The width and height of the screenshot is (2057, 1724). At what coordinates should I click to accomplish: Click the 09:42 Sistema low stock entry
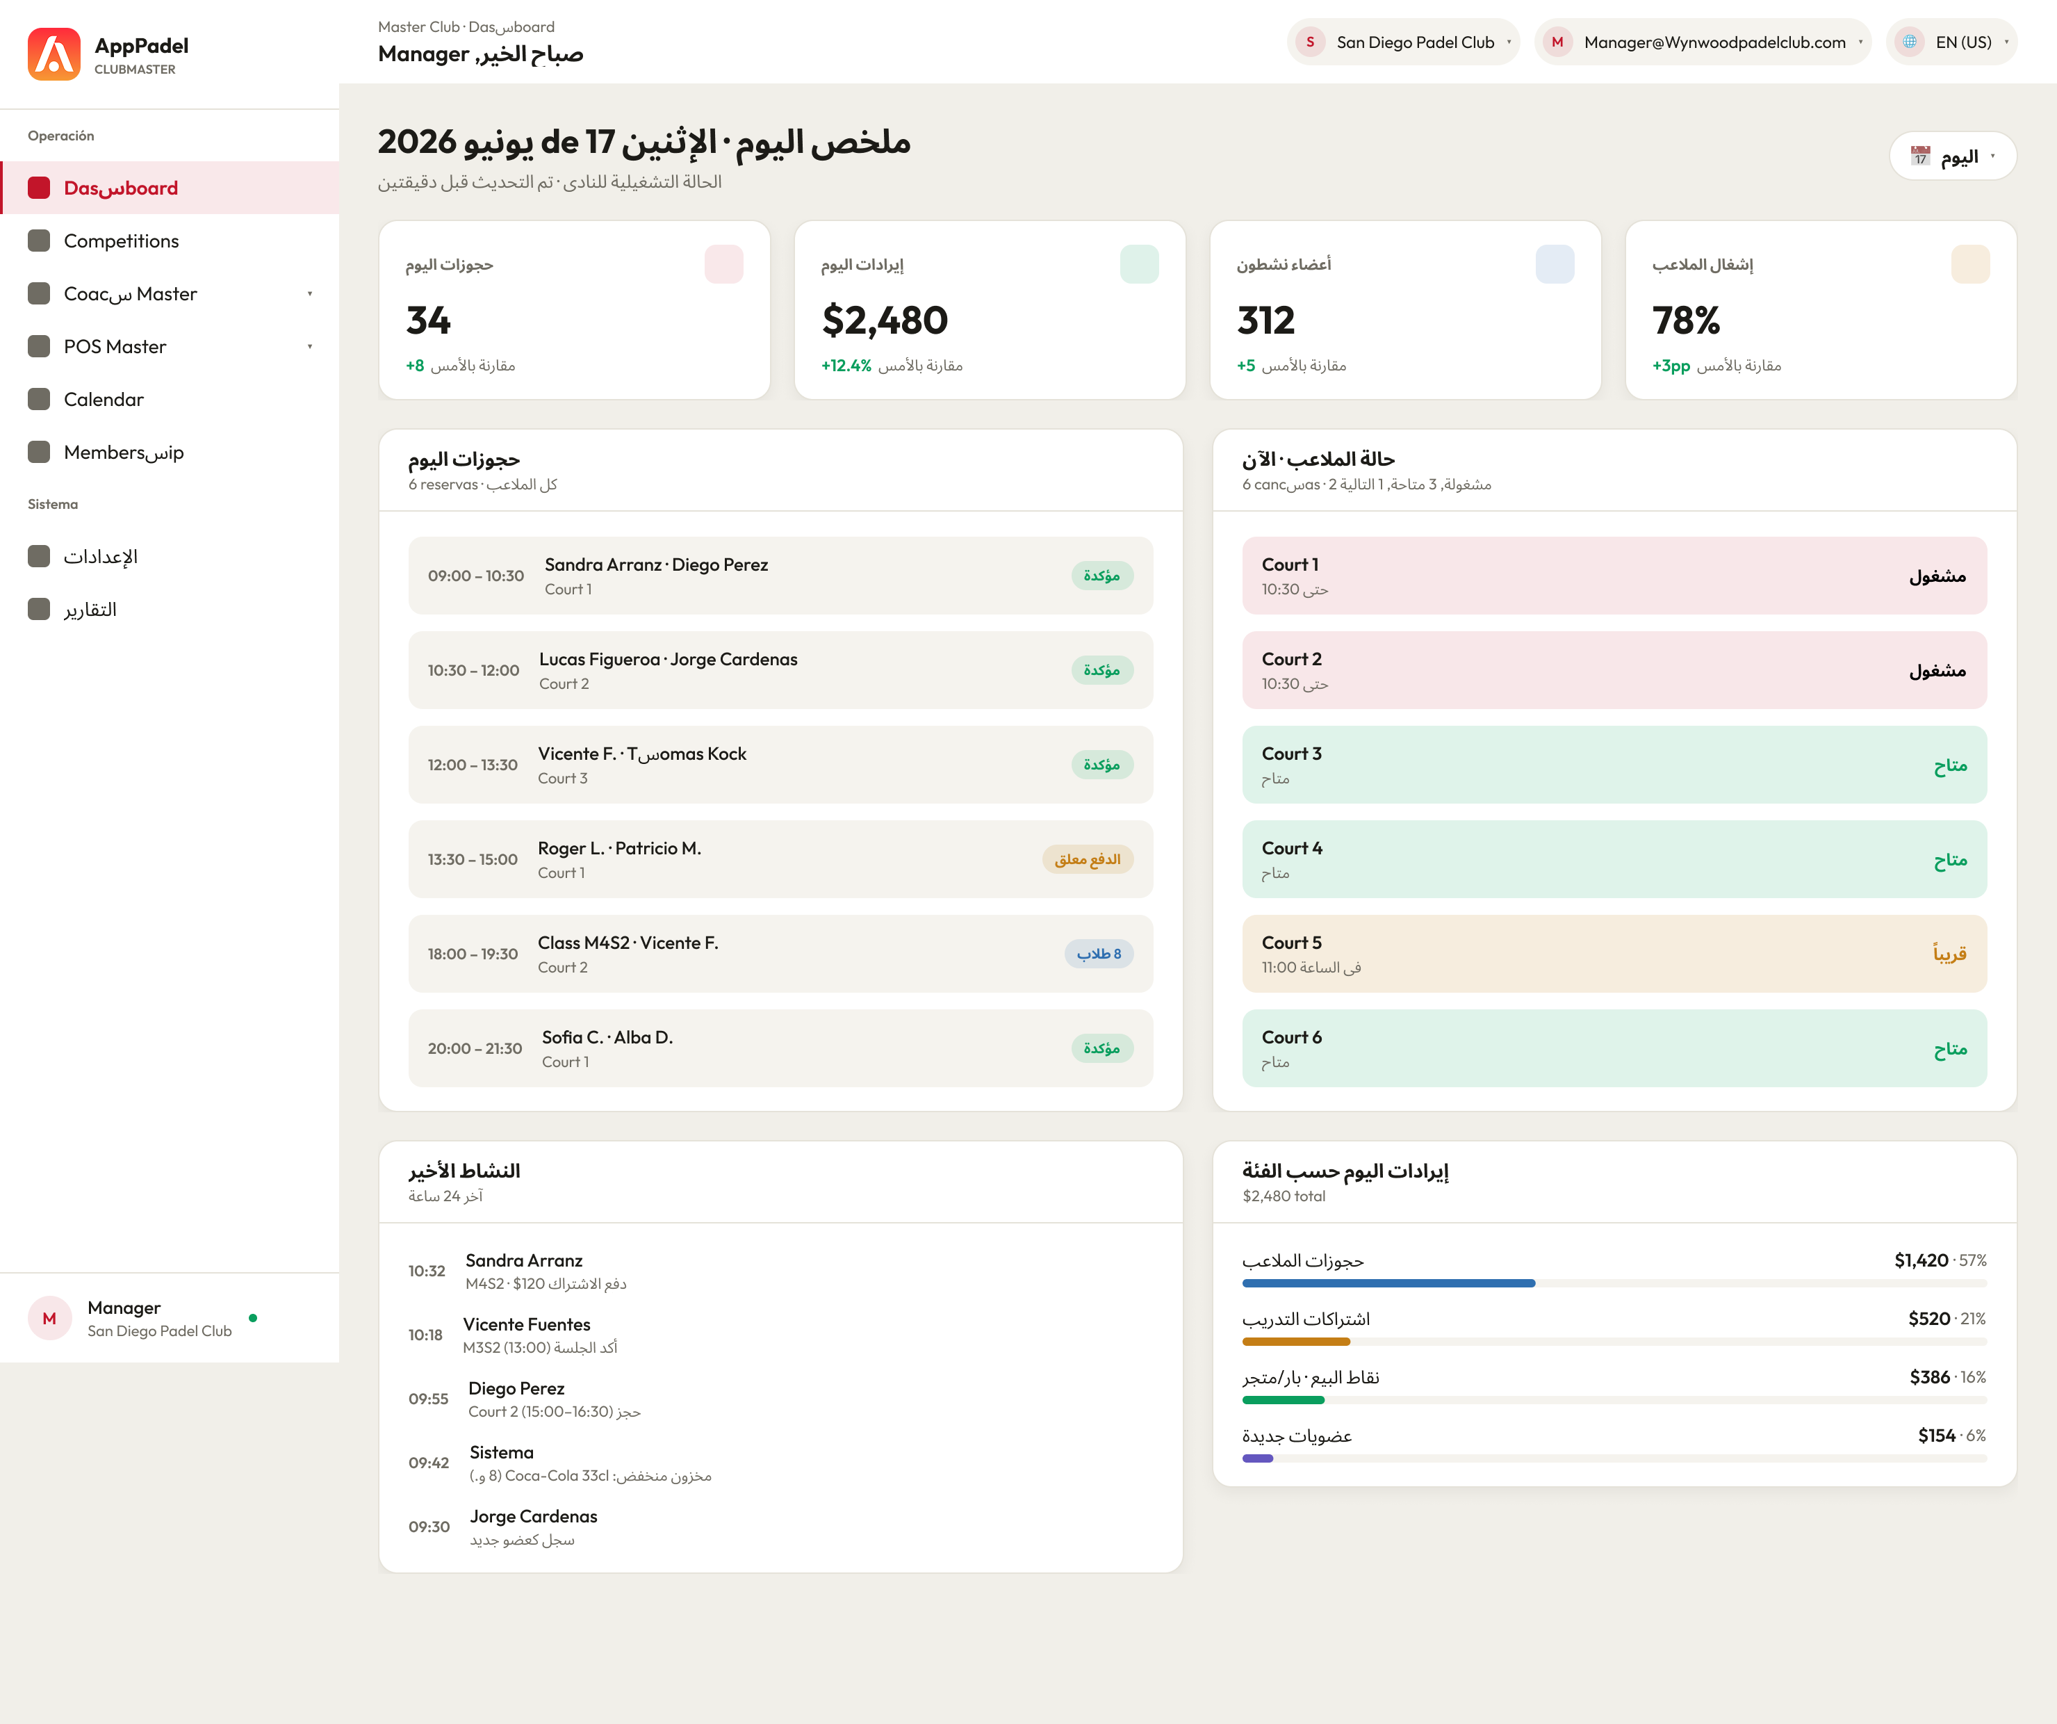click(780, 1463)
